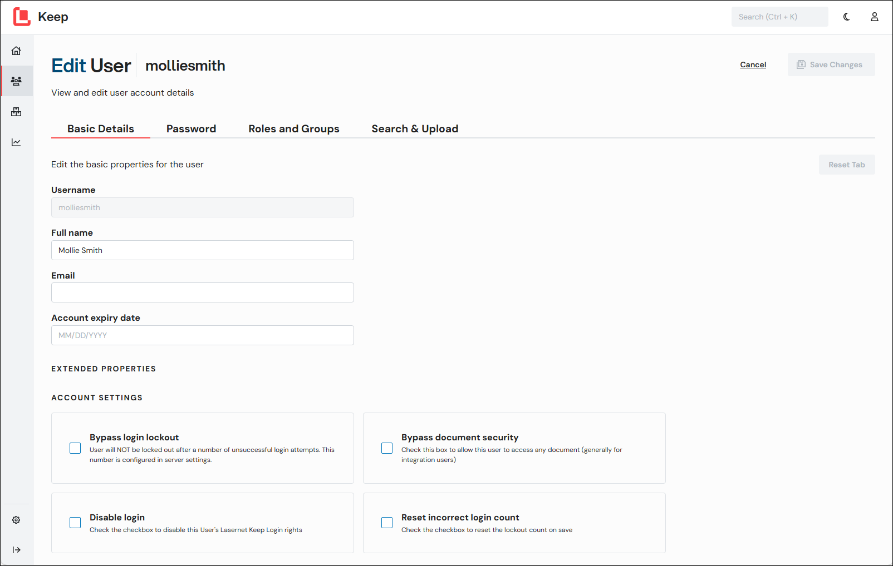Click the Save Changes button
The height and width of the screenshot is (566, 893).
point(831,64)
